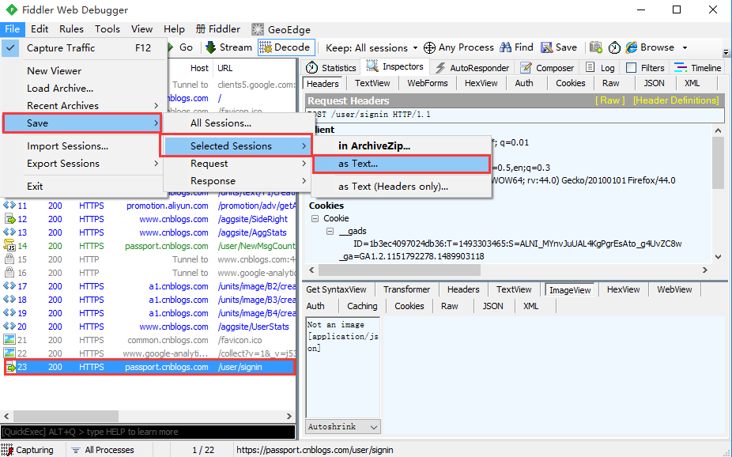
Task: Click the Capturing status bar icon
Action: (9, 450)
